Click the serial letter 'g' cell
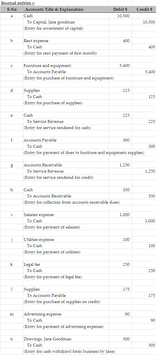This screenshot has width=156, height=355. (x=12, y=165)
